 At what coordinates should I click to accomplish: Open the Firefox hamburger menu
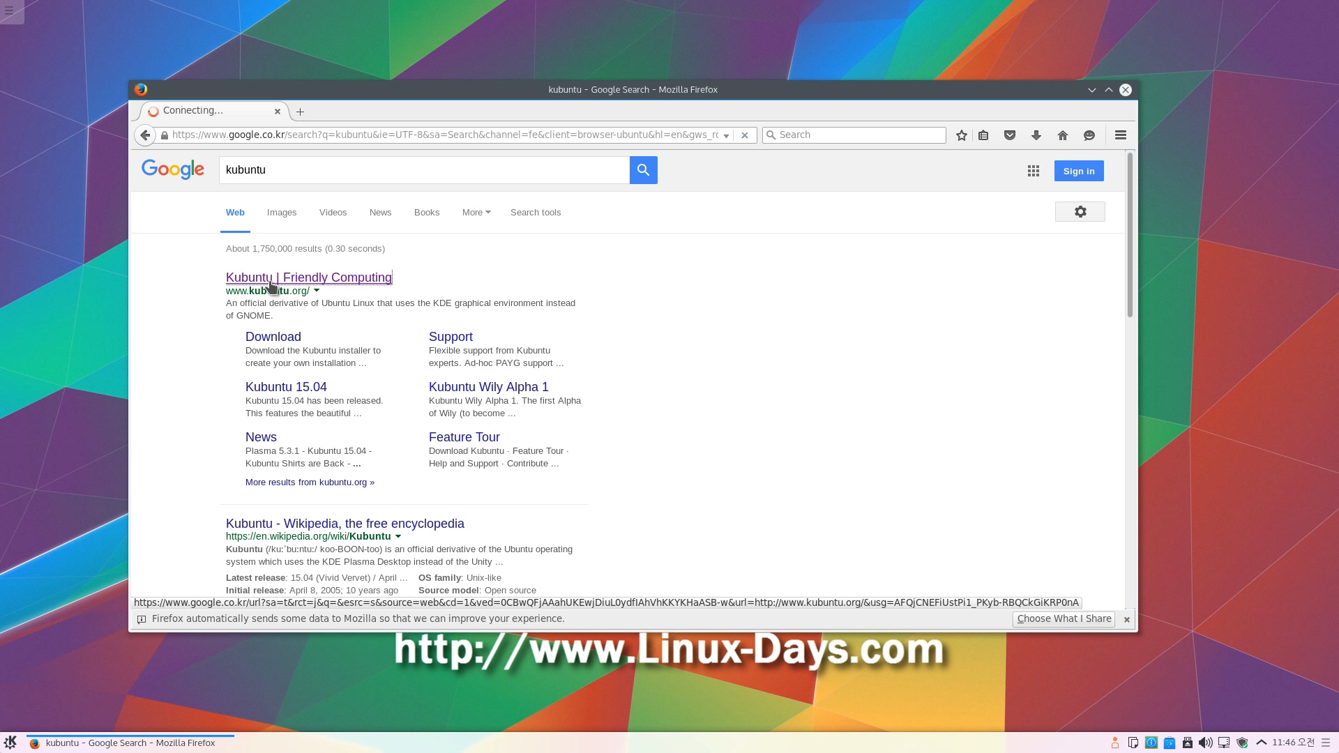coord(1121,135)
